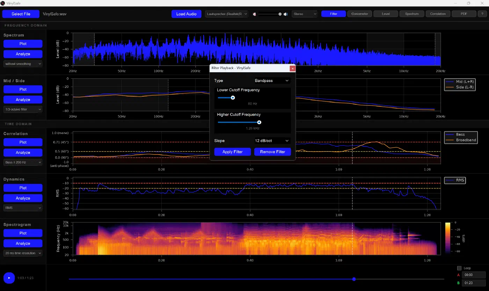Screen dimensions: 489x291
Task: Click the Remove Filter button
Action: [272, 152]
